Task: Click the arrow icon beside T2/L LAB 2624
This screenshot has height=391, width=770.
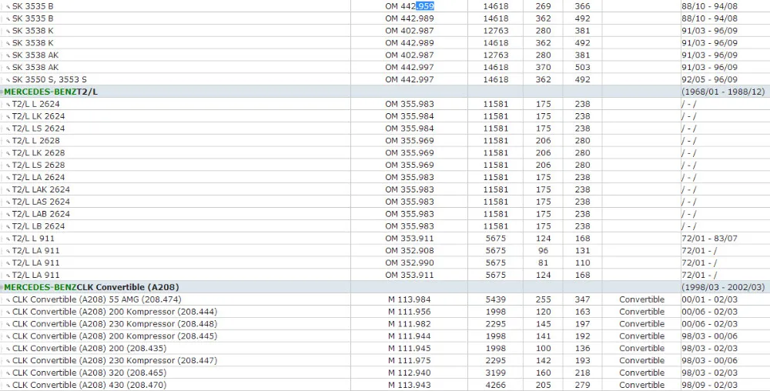Action: tap(8, 215)
